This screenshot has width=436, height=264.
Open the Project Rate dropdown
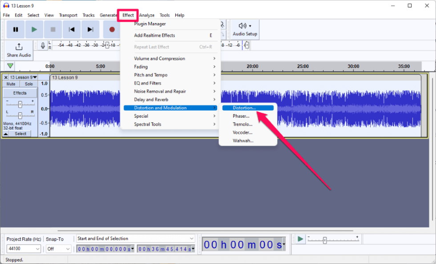(23, 248)
